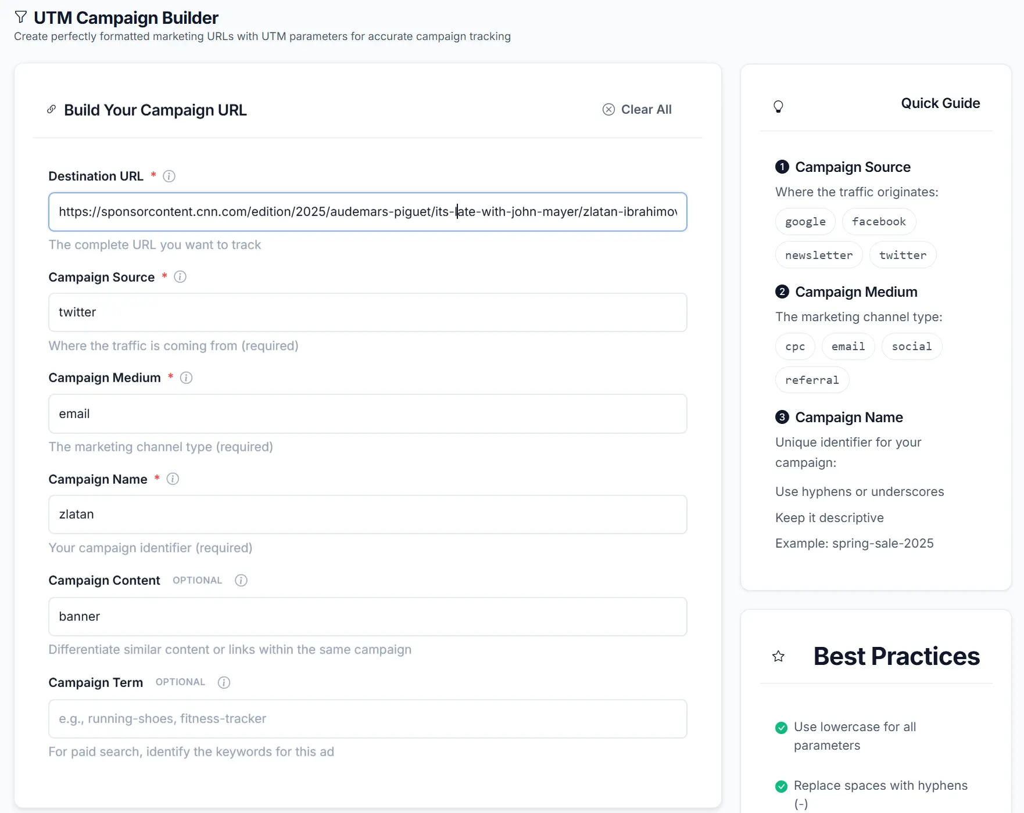
Task: Pick the cpc medium chip
Action: pos(795,347)
